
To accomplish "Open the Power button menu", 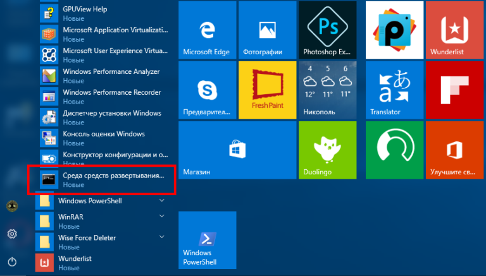I will [x=12, y=261].
